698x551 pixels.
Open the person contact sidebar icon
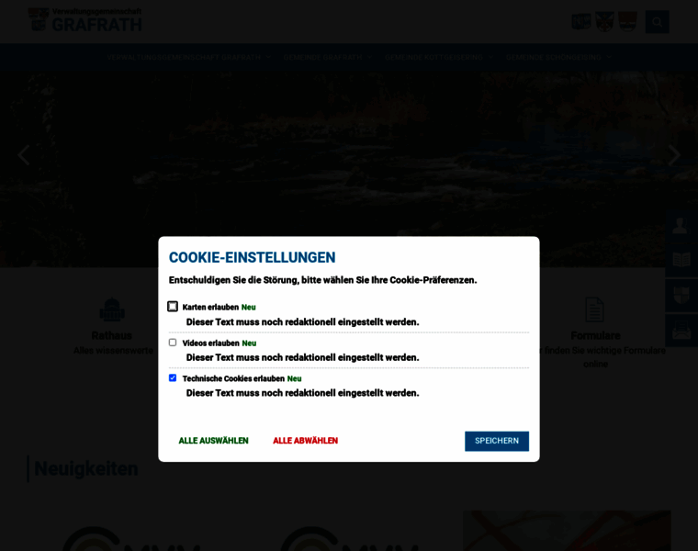pyautogui.click(x=681, y=226)
